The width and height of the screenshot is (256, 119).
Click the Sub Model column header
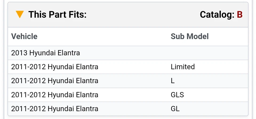[190, 36]
